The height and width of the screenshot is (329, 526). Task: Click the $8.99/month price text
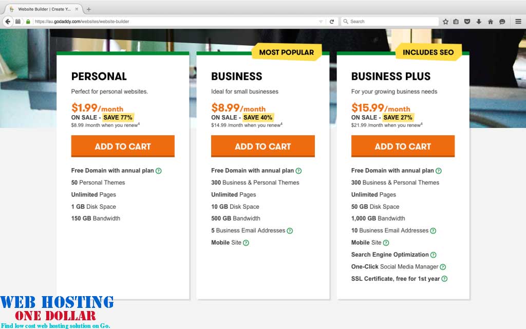point(238,108)
